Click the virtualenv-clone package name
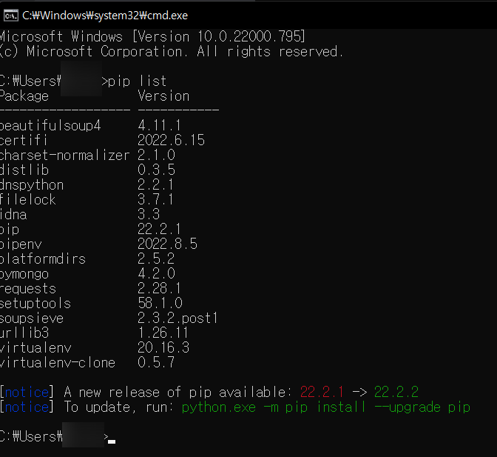Image resolution: width=497 pixels, height=457 pixels. click(58, 362)
